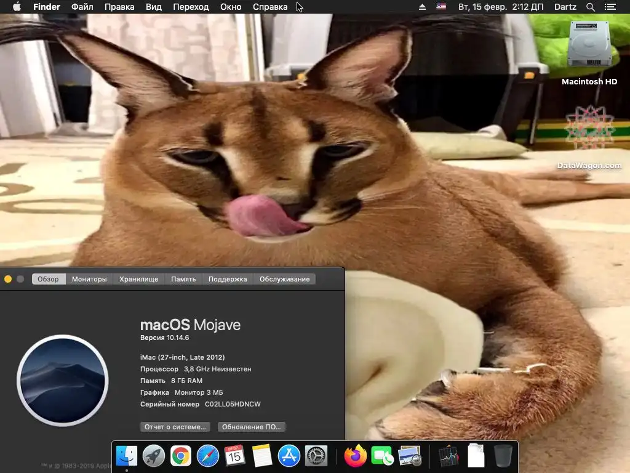This screenshot has width=630, height=473.
Task: Minimize the About This Mac window
Action: (8, 279)
